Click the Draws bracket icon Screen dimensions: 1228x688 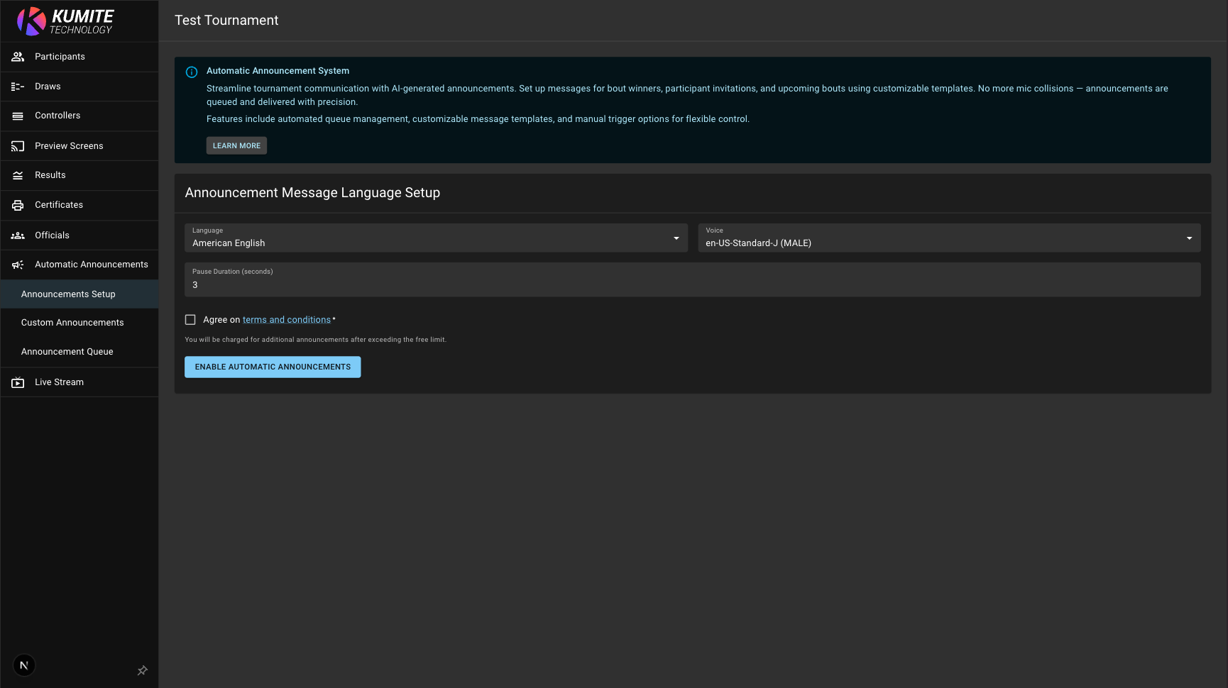(x=18, y=87)
